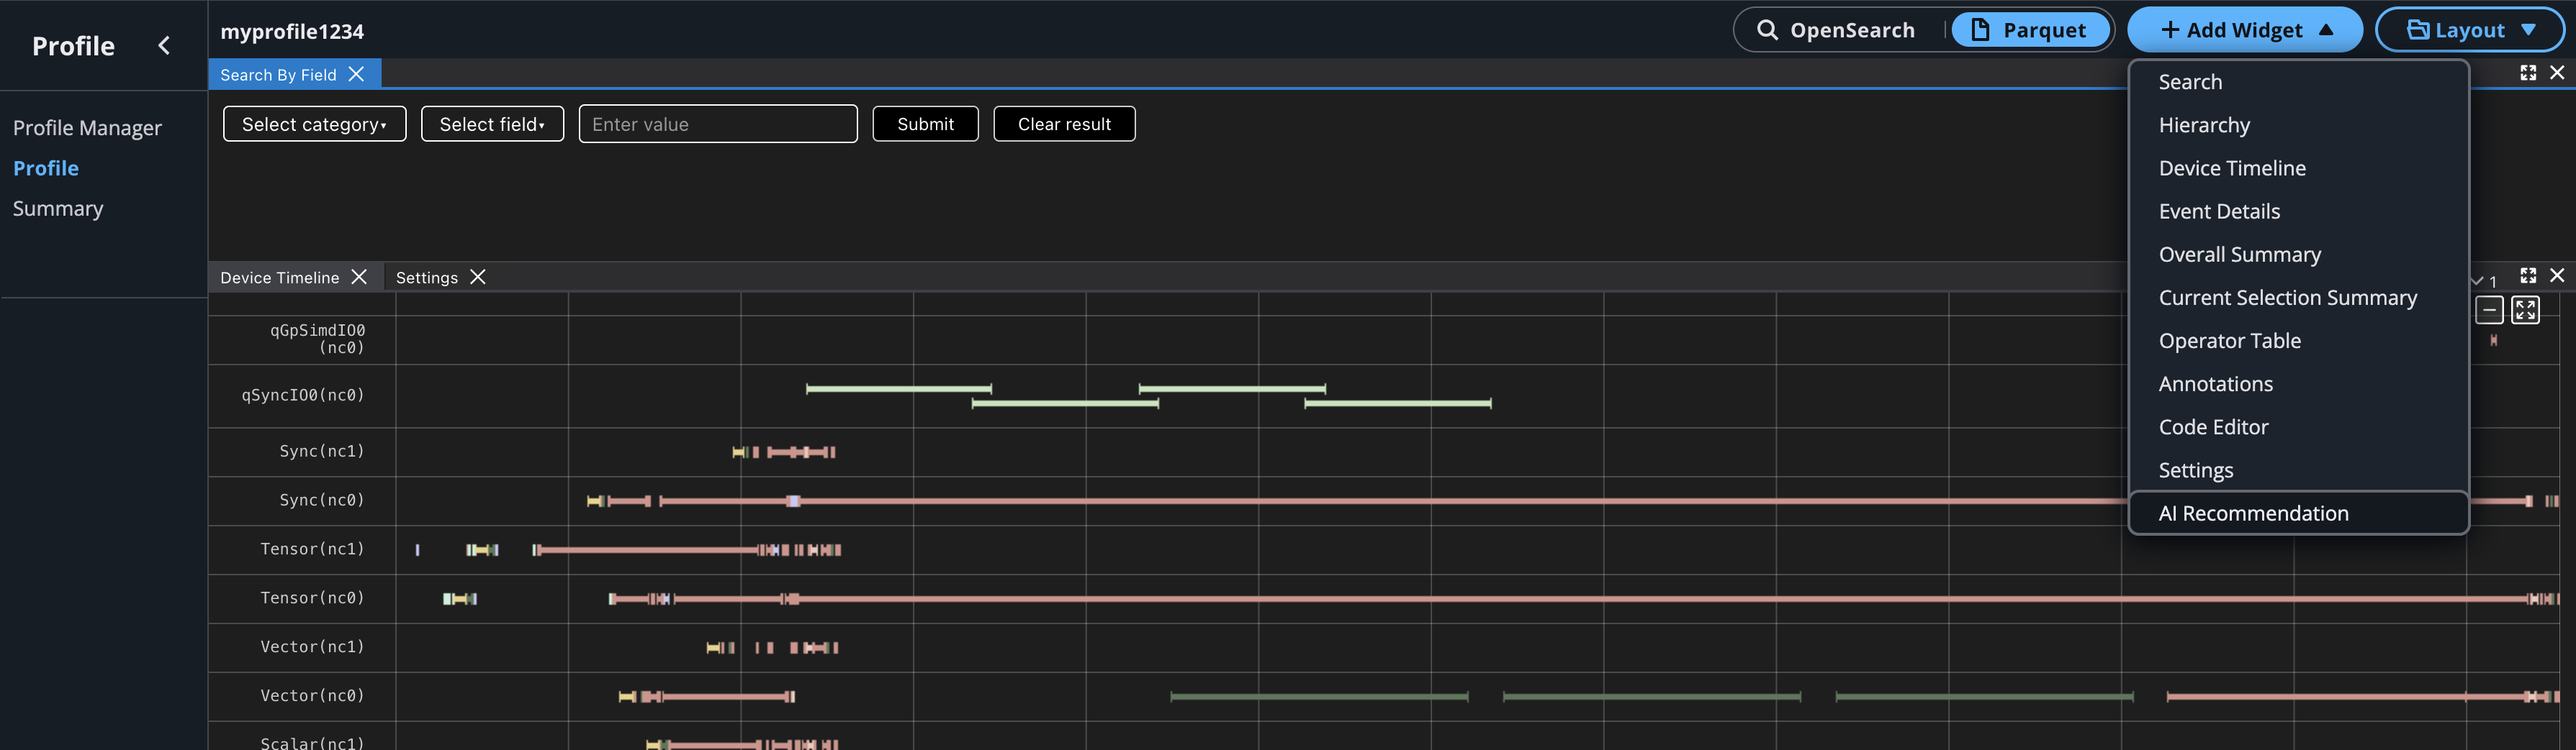The image size is (2576, 750).
Task: Close the Settings tab in lower panel
Action: coord(478,277)
